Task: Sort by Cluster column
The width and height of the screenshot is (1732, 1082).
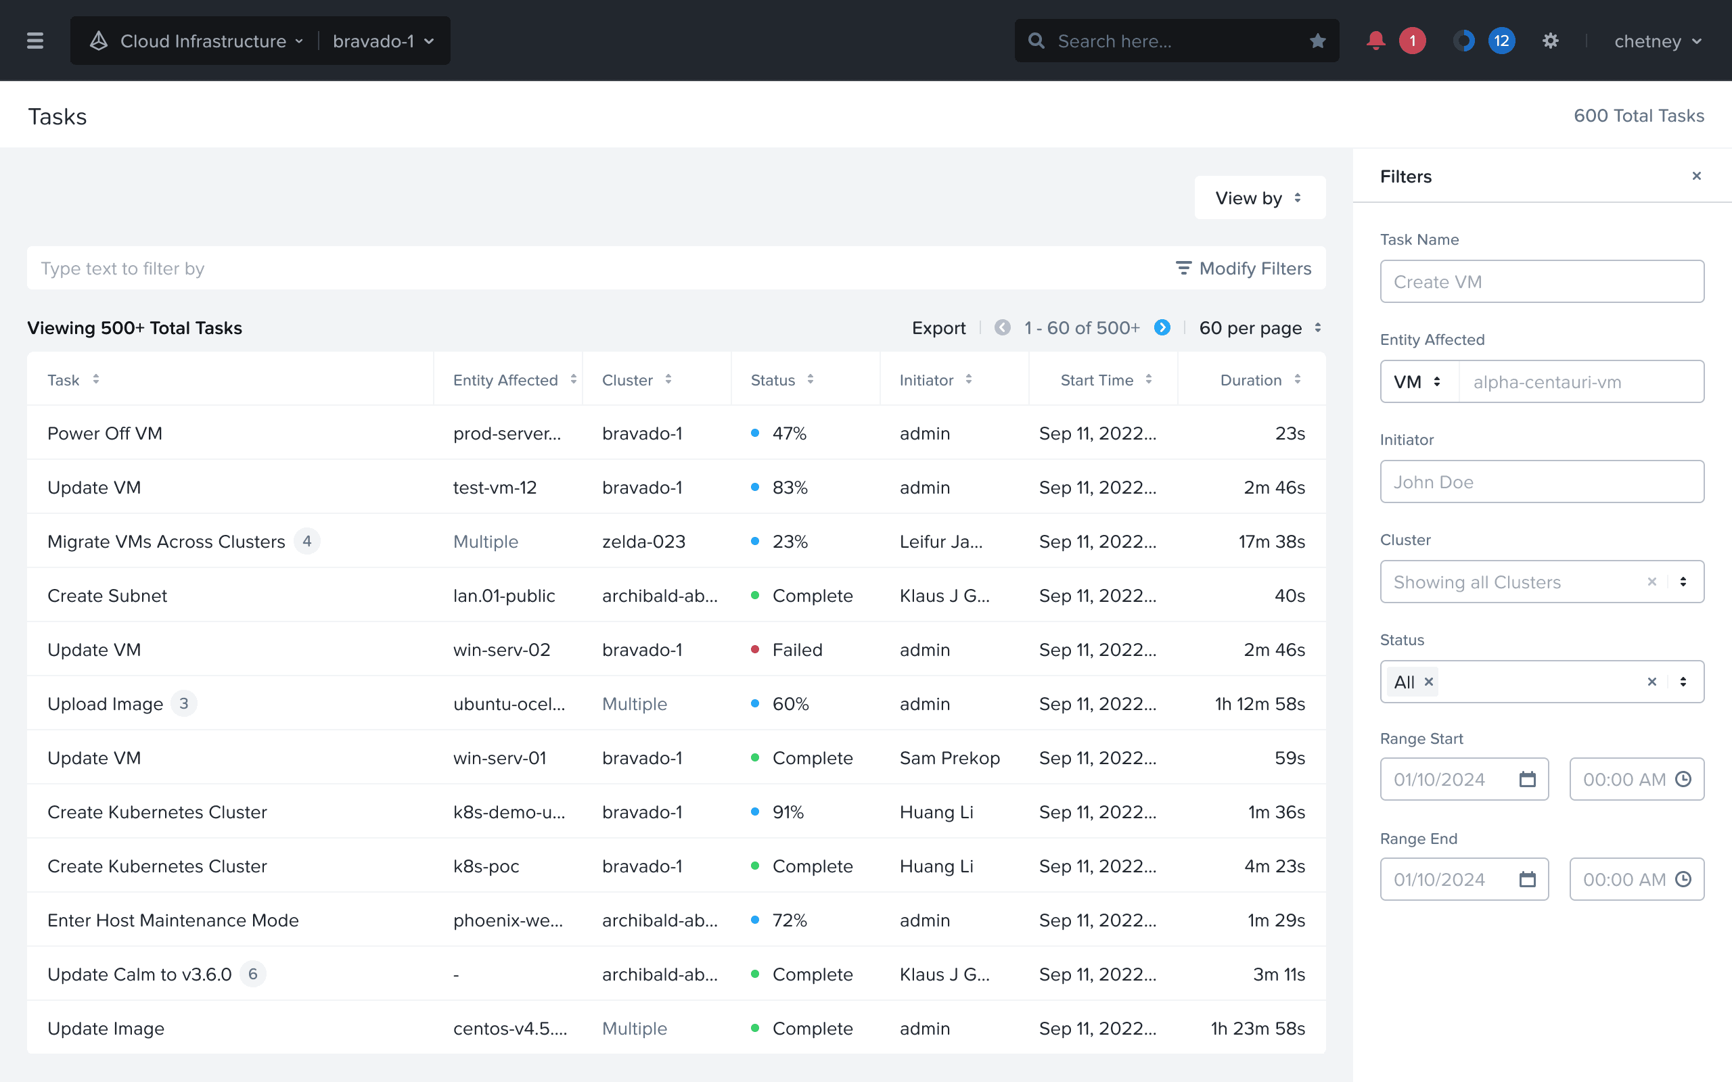Action: tap(668, 380)
